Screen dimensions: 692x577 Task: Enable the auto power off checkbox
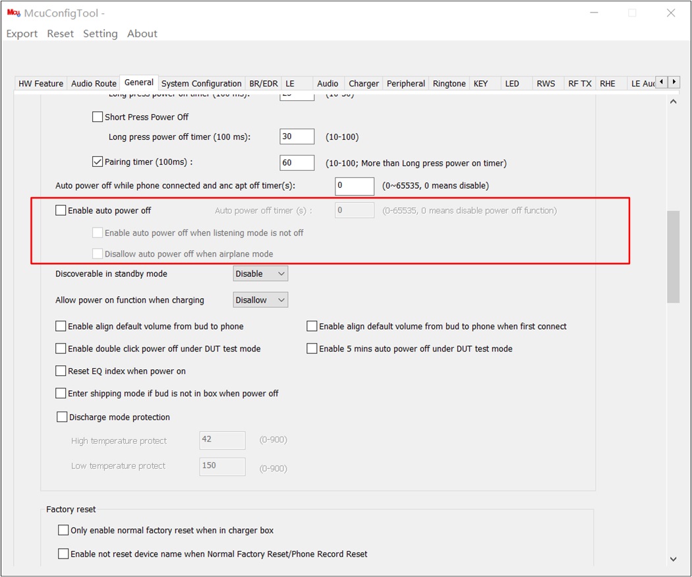pos(61,211)
